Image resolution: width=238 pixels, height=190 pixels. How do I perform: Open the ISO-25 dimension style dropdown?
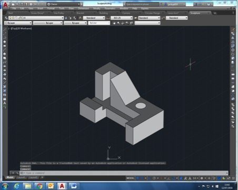click(122, 18)
